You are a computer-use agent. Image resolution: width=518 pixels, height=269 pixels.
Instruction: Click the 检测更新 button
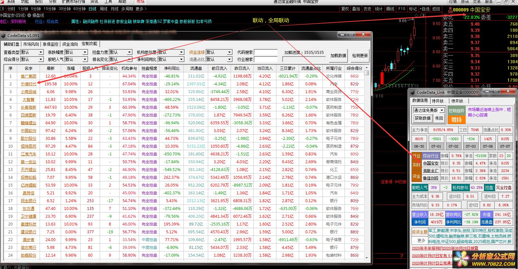click(x=360, y=55)
